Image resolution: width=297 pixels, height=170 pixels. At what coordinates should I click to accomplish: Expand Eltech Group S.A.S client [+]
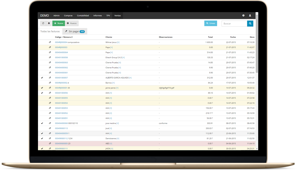point(124,57)
